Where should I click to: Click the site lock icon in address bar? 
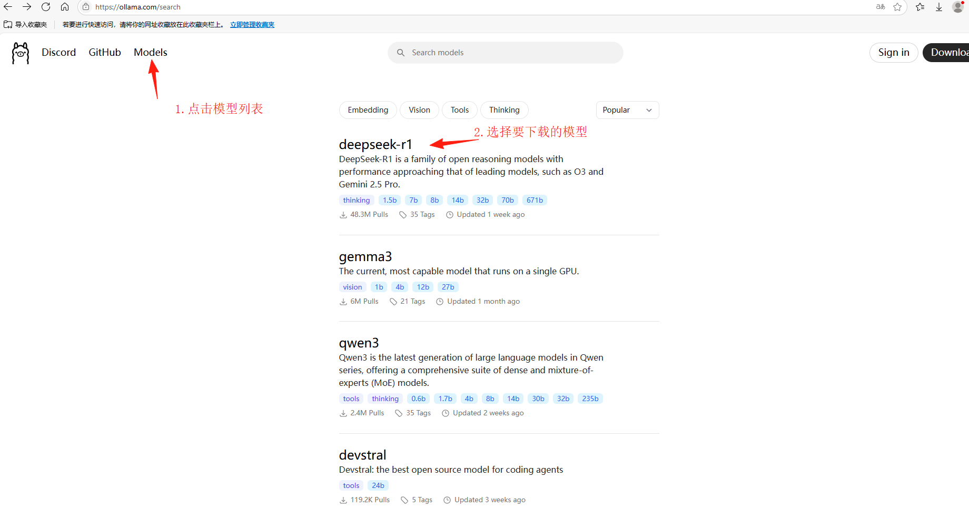pos(86,7)
